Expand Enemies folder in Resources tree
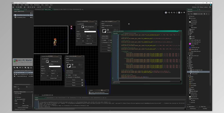 (188, 53)
